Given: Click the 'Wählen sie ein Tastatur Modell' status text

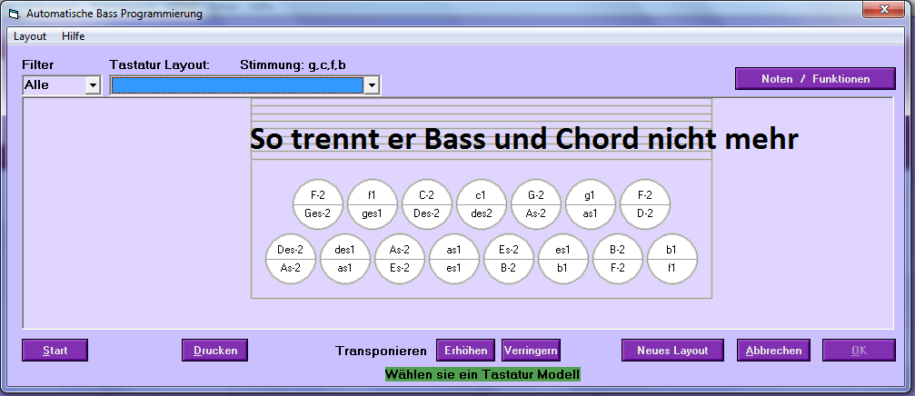Looking at the screenshot, I should (x=482, y=374).
